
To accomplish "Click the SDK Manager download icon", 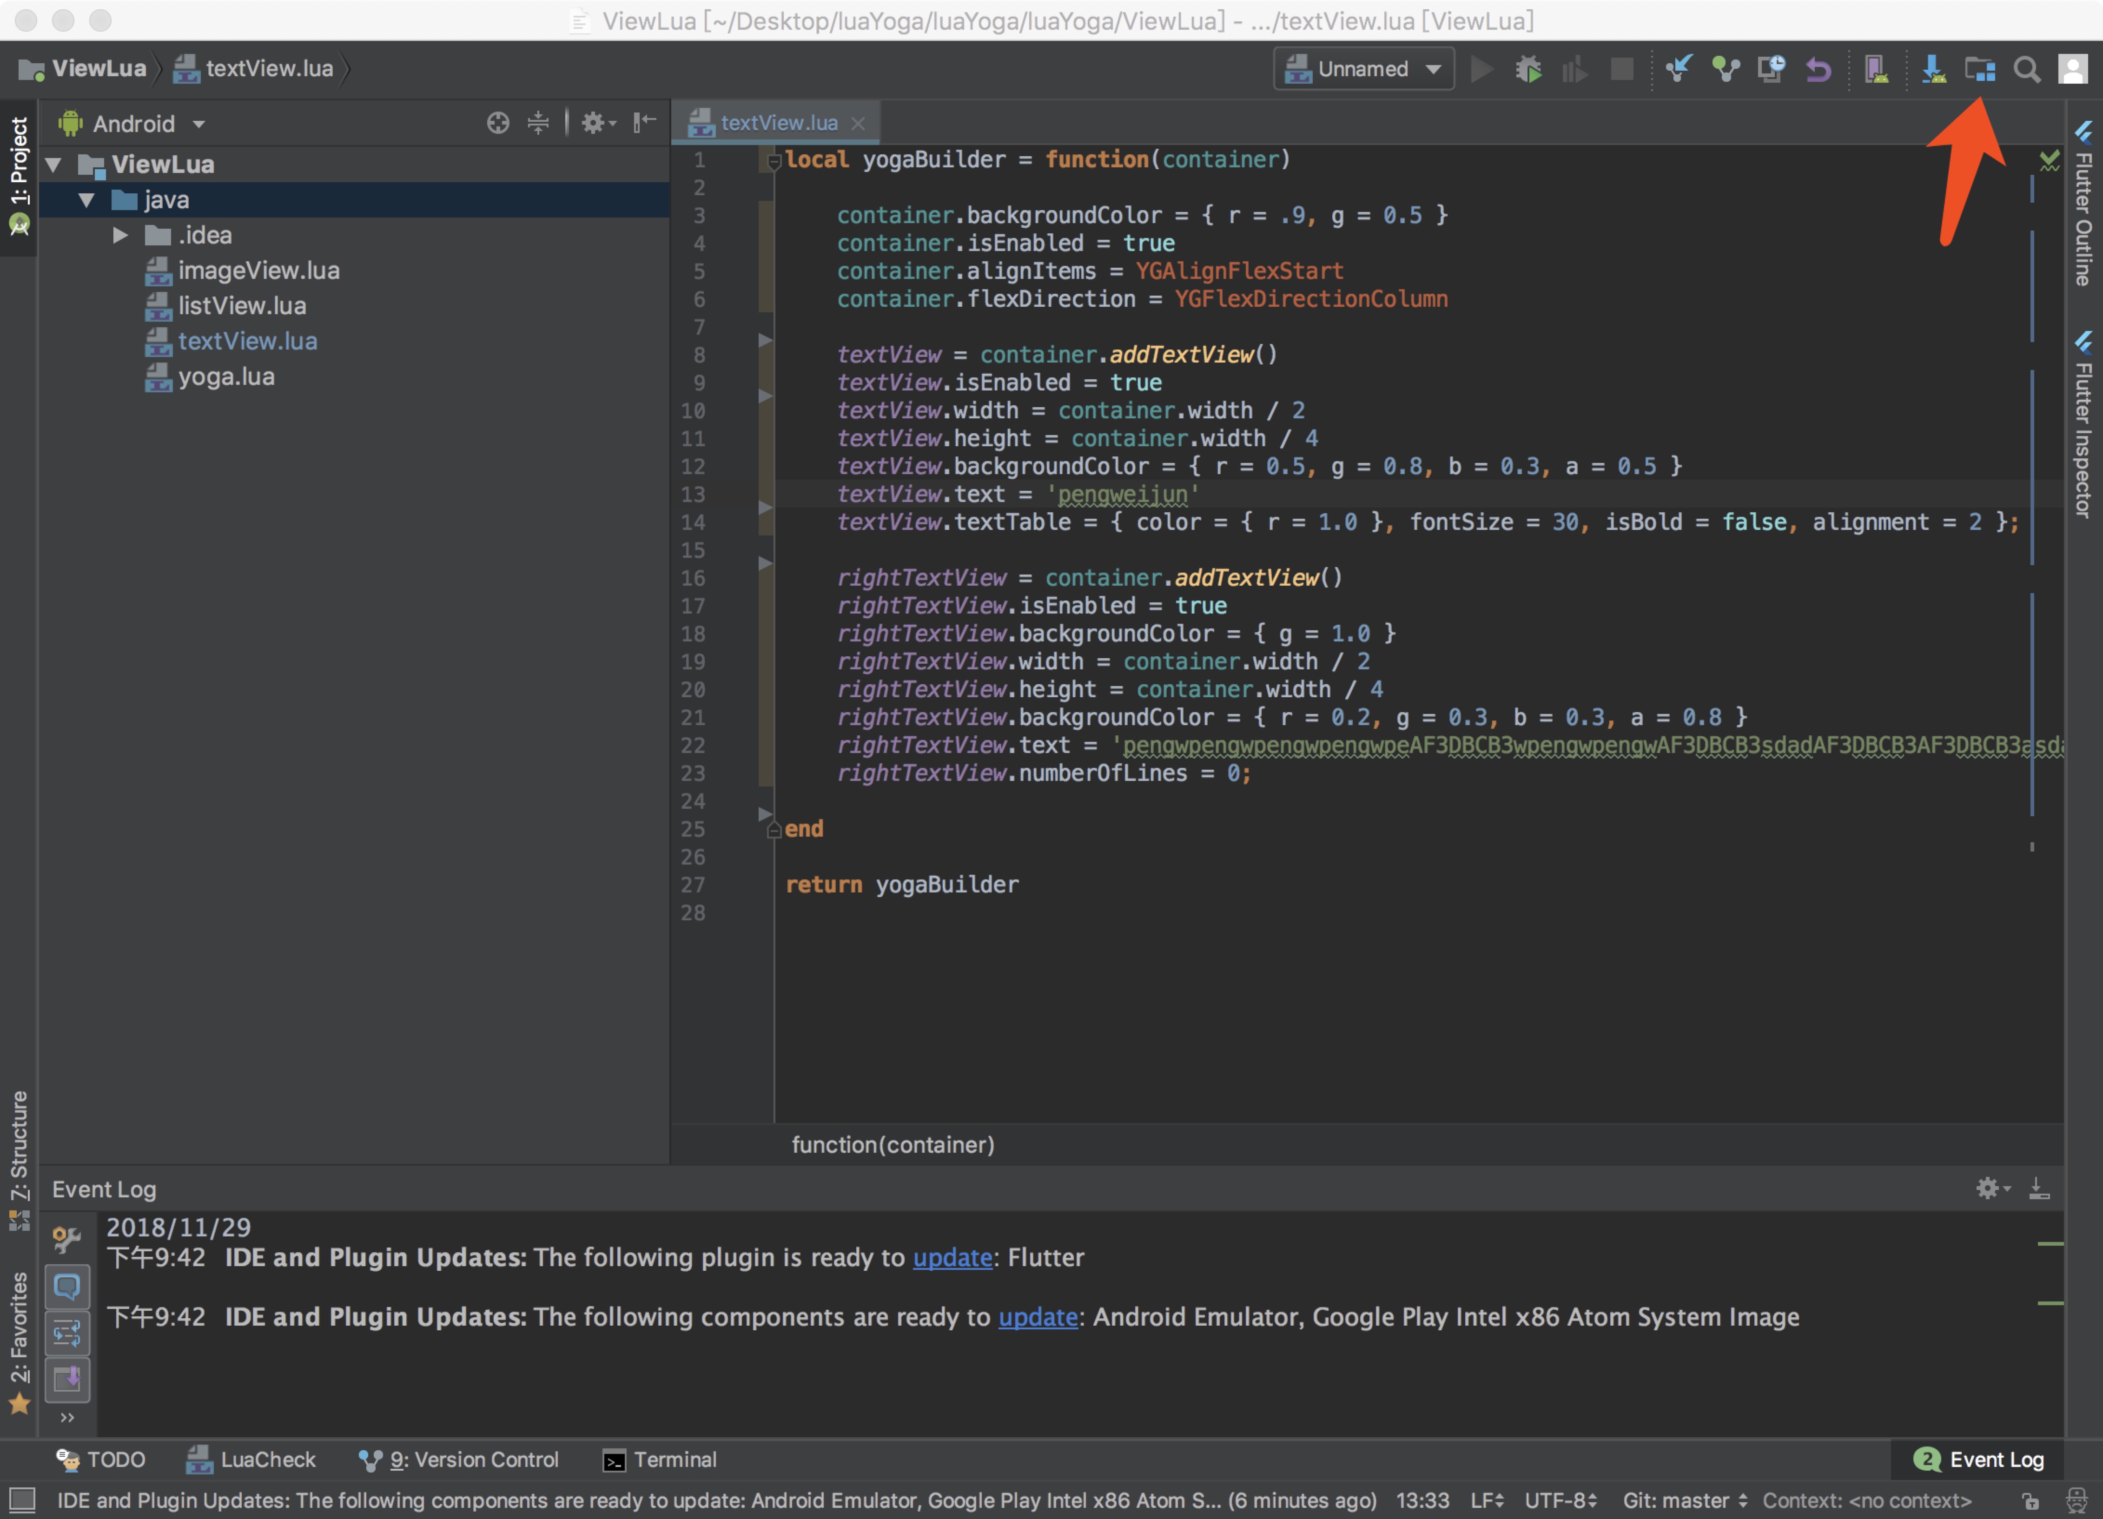I will 1932,70.
